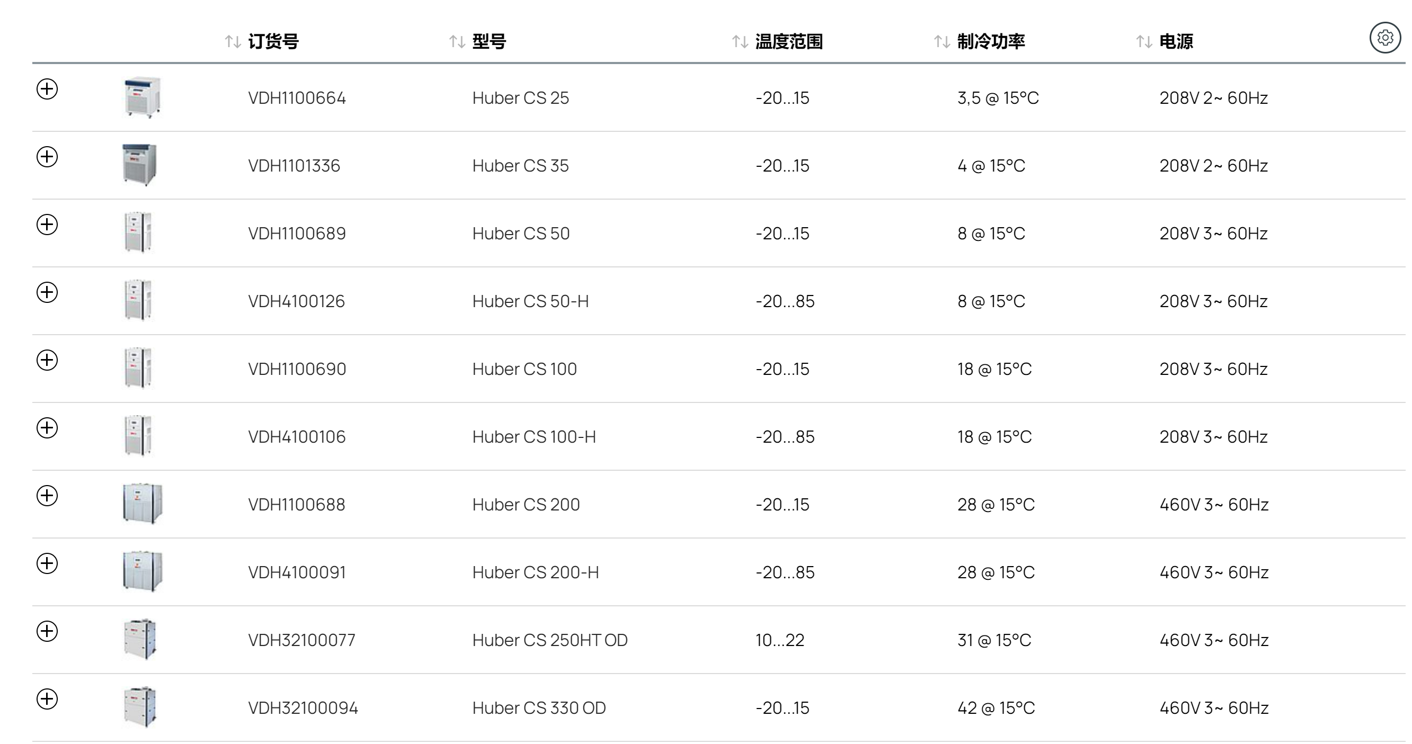Expand the VDH1100689 Huber CS 50 row

(x=47, y=225)
